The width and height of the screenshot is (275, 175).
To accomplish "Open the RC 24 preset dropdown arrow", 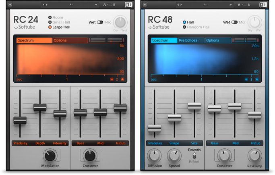I will click(x=96, y=5).
